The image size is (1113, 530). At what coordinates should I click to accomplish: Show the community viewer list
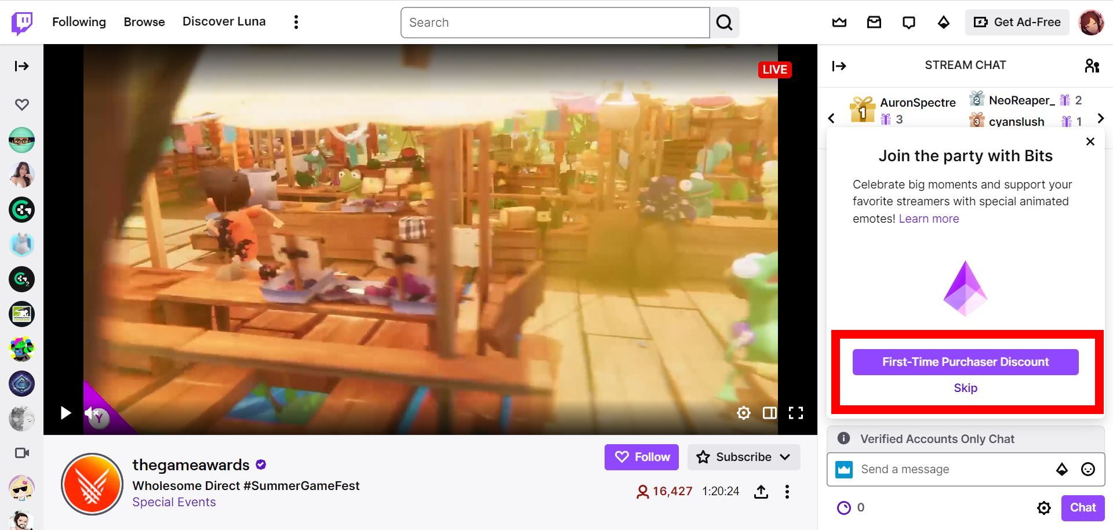click(1092, 66)
